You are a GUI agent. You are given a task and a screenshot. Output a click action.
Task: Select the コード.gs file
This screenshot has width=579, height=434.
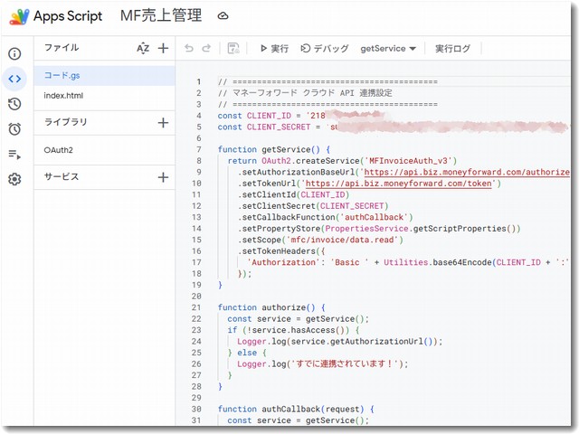[62, 75]
